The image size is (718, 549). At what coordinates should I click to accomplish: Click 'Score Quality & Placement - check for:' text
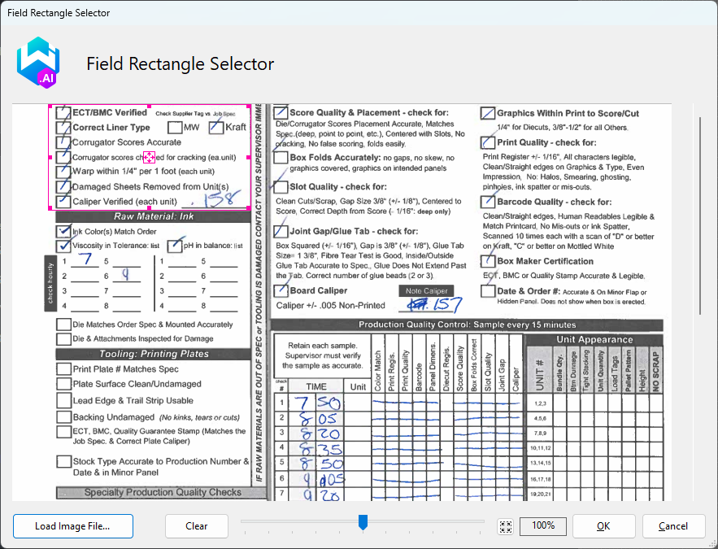click(369, 112)
